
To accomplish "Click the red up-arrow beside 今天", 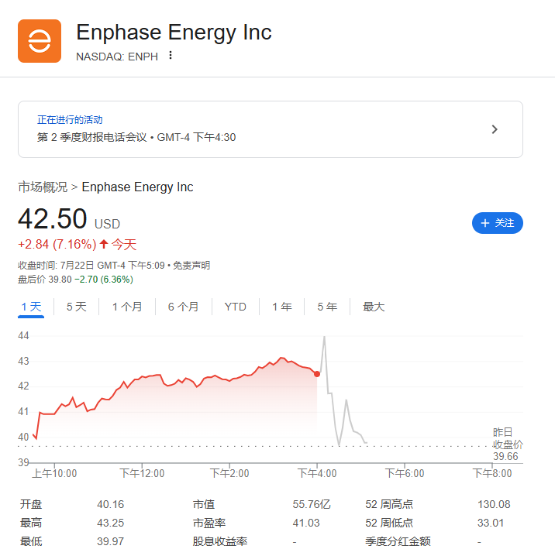I will point(104,244).
